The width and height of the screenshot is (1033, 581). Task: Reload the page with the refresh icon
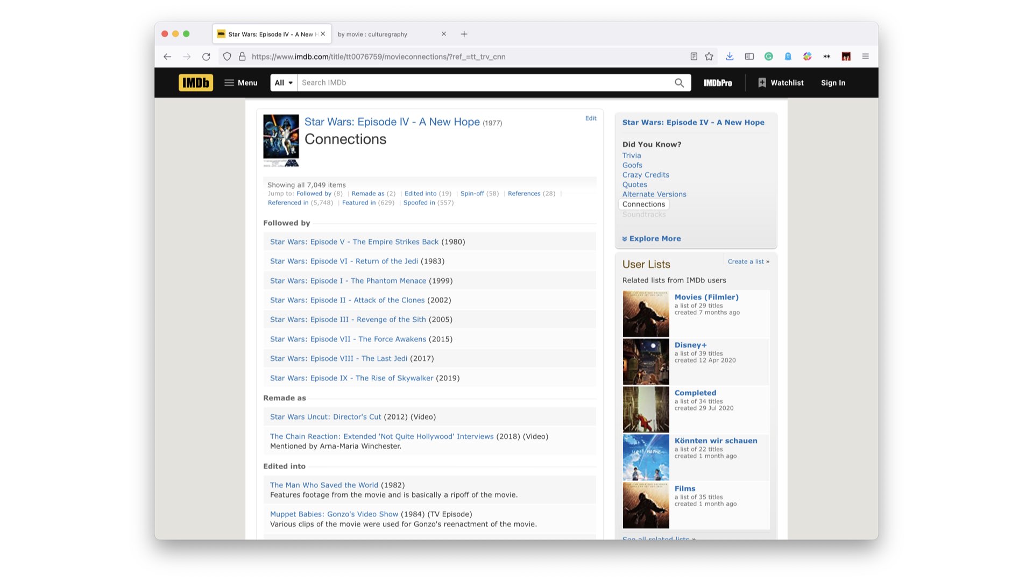tap(206, 56)
